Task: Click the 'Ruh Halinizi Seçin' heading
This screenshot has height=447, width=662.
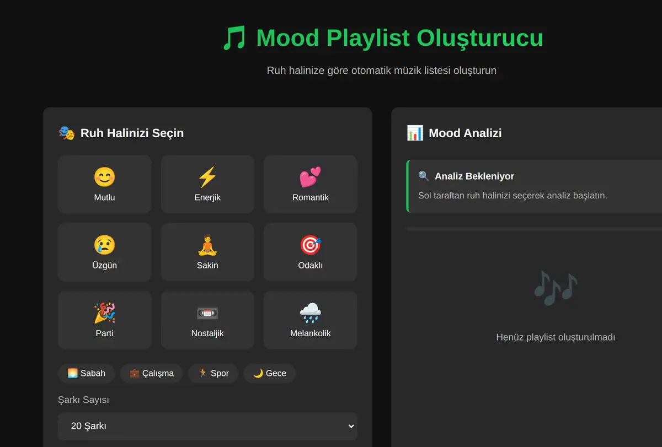Action: pos(132,133)
